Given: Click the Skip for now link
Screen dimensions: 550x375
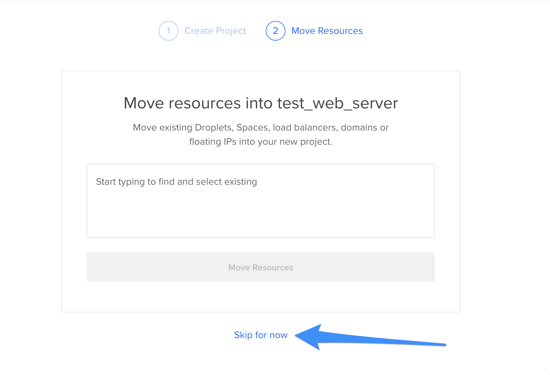Looking at the screenshot, I should click(x=261, y=335).
